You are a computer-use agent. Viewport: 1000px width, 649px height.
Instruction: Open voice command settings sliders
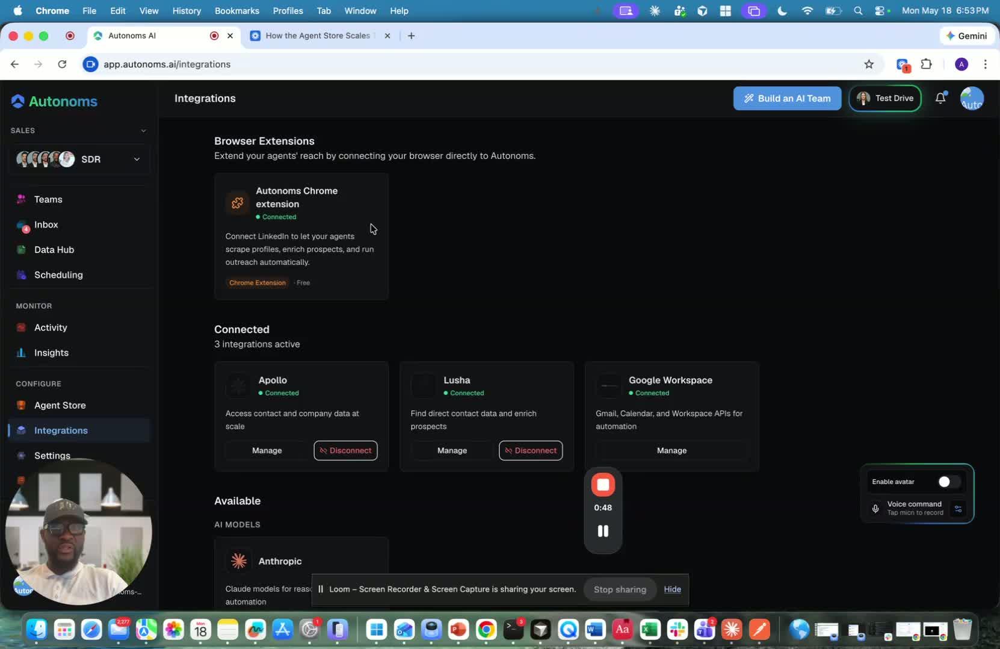point(958,509)
